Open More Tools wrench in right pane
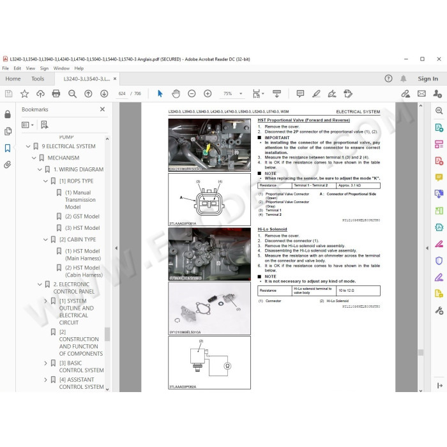Viewport: 447px width, 447px height. pyautogui.click(x=439, y=310)
